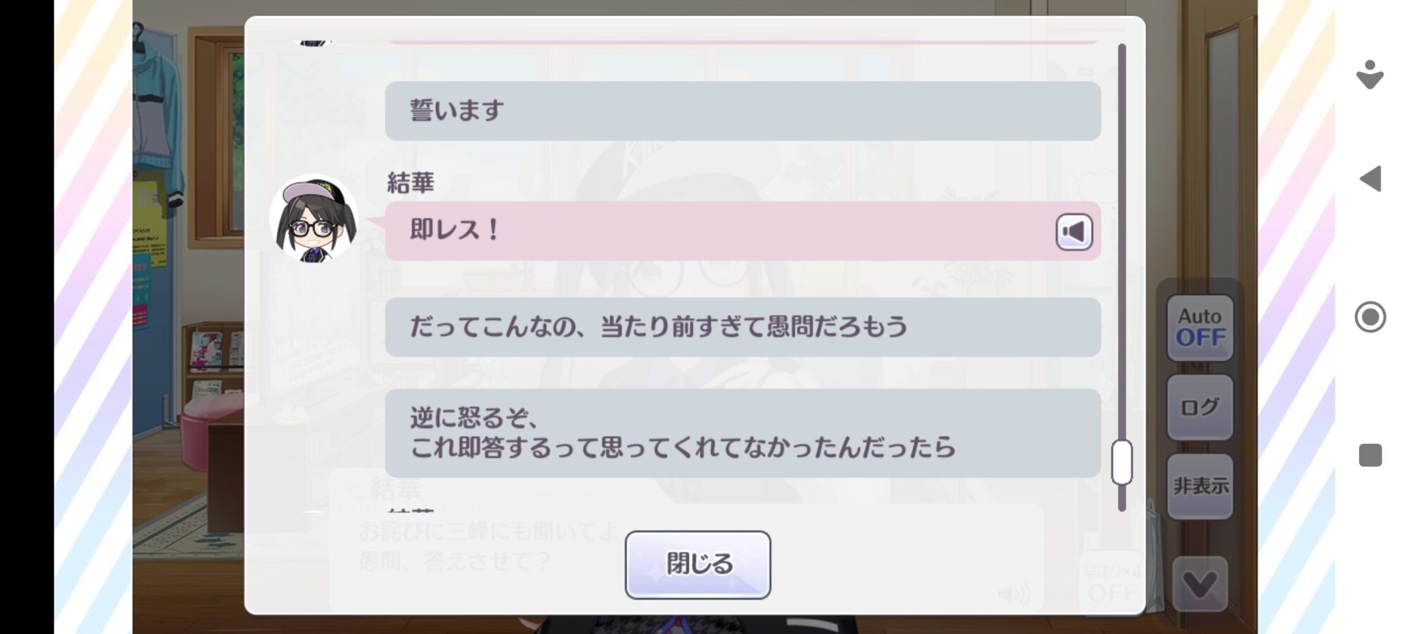
Task: Tap Android back triangle button
Action: 1370,179
